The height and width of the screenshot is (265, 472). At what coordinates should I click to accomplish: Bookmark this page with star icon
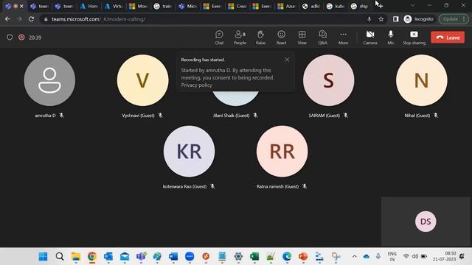[x=381, y=19]
